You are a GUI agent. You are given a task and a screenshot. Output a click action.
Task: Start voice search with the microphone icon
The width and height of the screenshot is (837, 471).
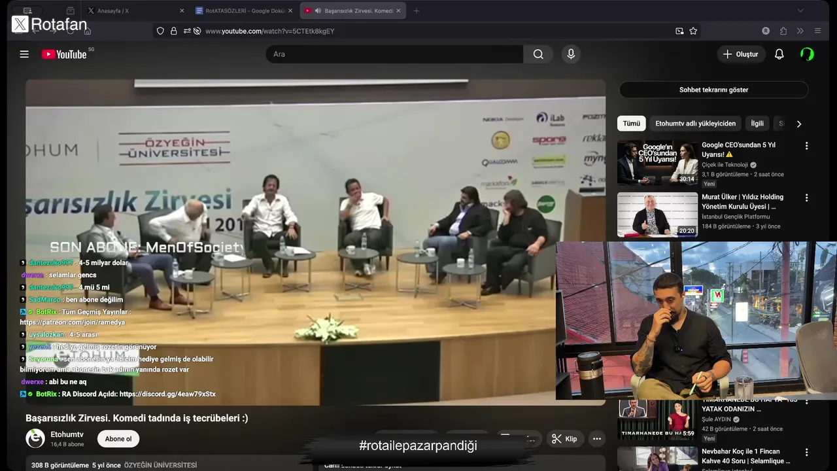pos(571,54)
